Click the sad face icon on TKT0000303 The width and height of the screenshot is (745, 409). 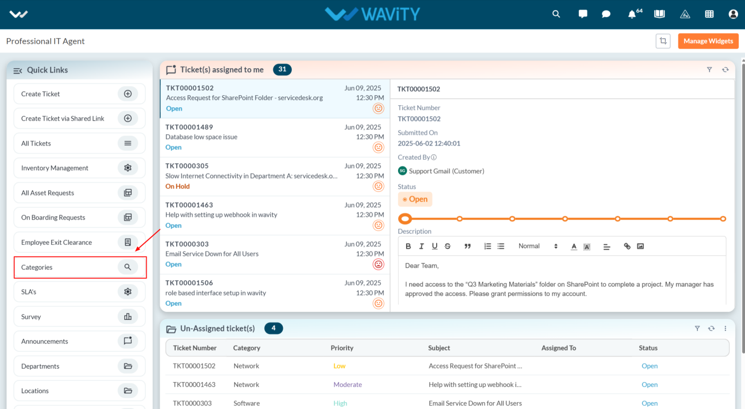378,264
